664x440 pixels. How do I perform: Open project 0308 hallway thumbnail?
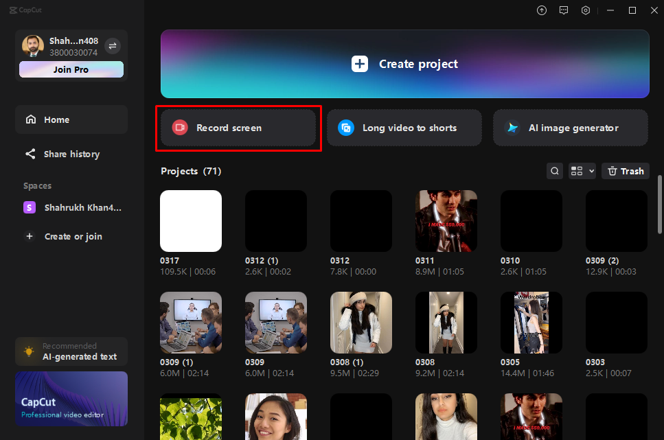pyautogui.click(x=446, y=322)
